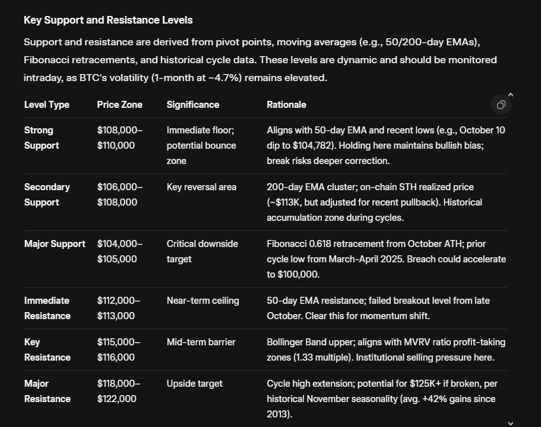Click the Key Support and Resistance Levels heading

108,20
